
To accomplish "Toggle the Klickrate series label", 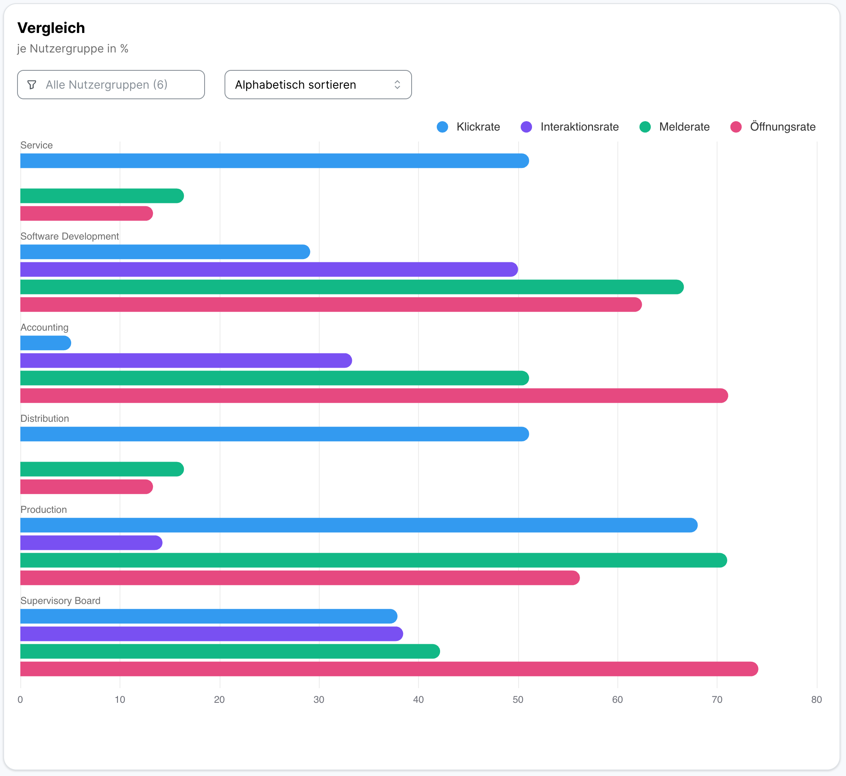I will 478,127.
